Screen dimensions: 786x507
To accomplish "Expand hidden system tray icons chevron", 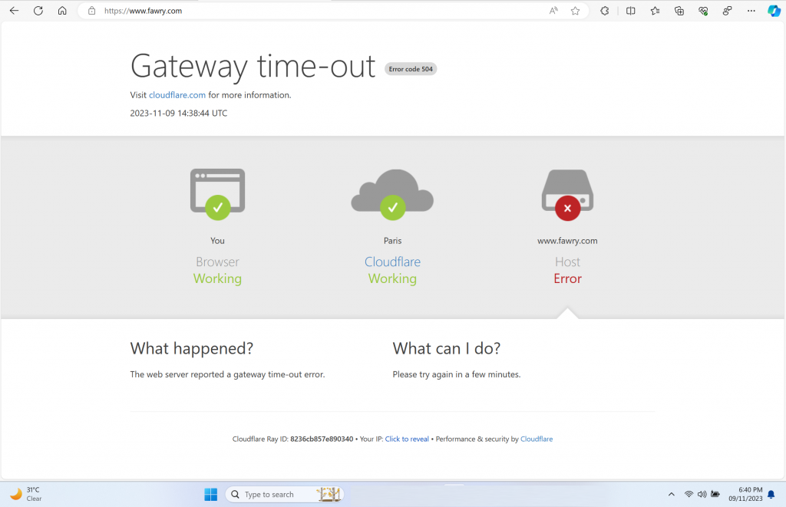I will tap(672, 494).
